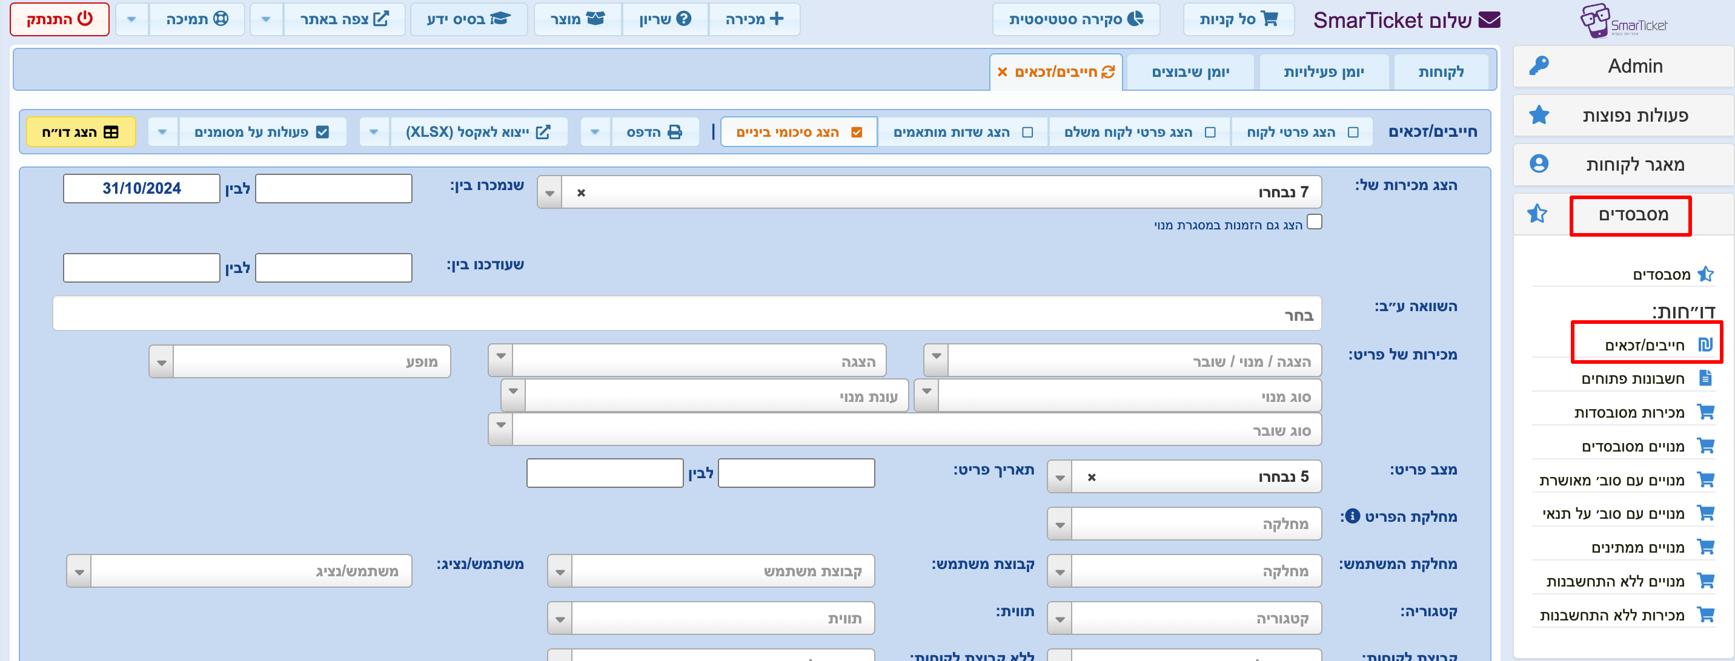Viewport: 1735px width, 661px height.
Task: Expand dropdown arrow next to תמיכה
Action: coord(132,19)
